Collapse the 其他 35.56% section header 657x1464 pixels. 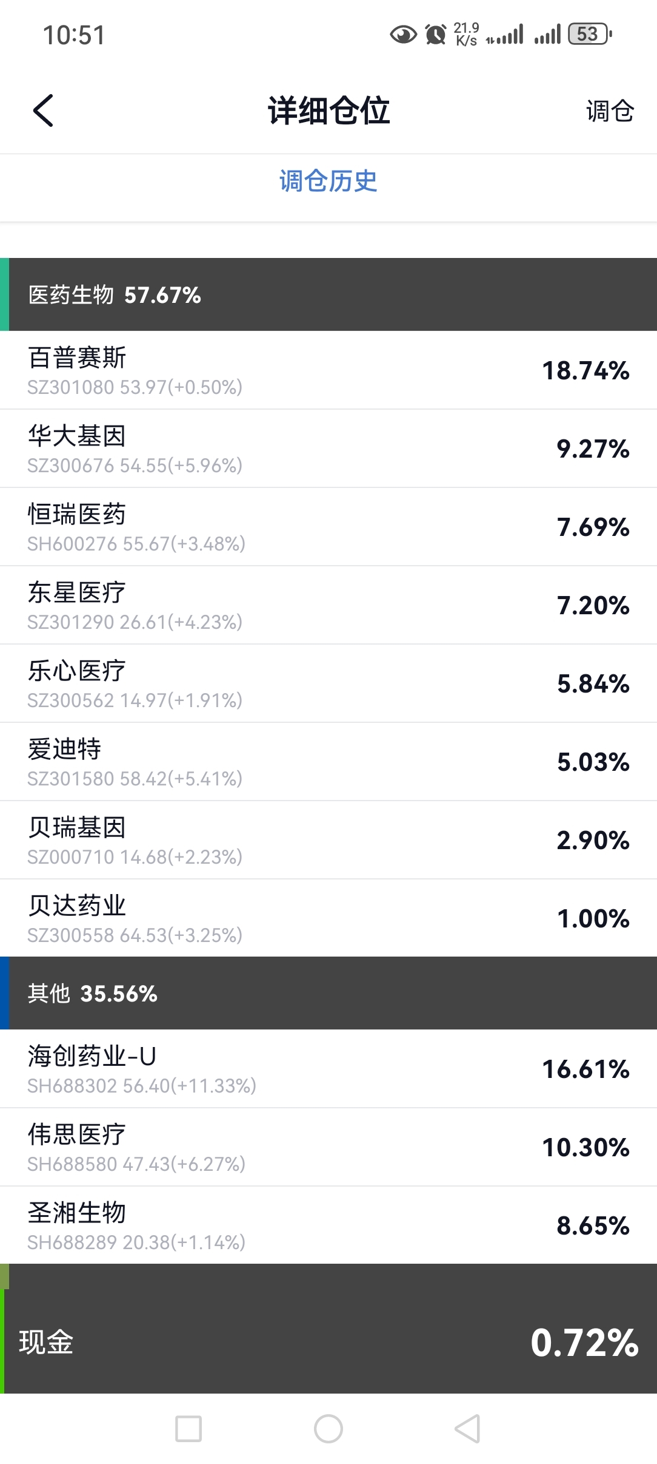click(x=328, y=993)
